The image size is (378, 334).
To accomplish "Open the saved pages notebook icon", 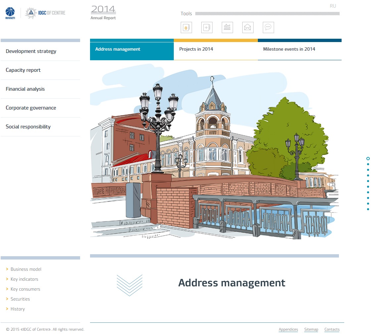I will pyautogui.click(x=186, y=28).
